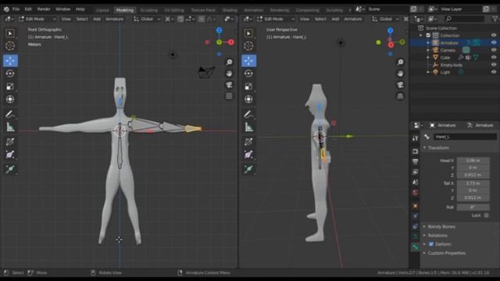Activate the Scale tool in right viewport
The height and width of the screenshot is (281, 500).
click(248, 87)
